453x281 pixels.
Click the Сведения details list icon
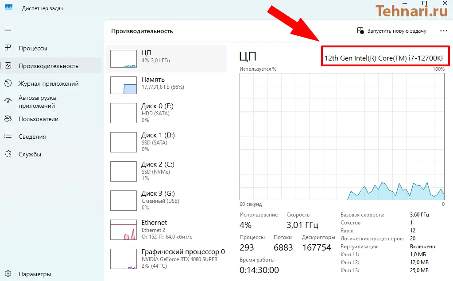pos(8,136)
